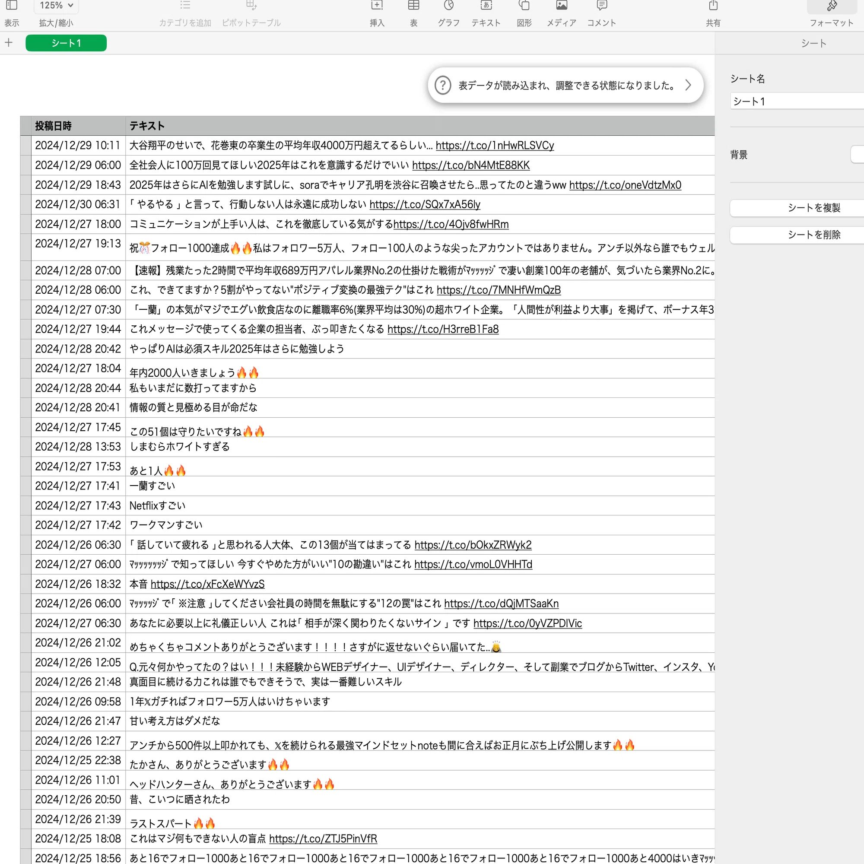Select cell 私もいまだに数打ってますから
This screenshot has height=864, width=864.
click(x=420, y=388)
